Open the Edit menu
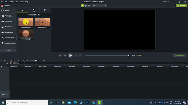 click(6, 2)
